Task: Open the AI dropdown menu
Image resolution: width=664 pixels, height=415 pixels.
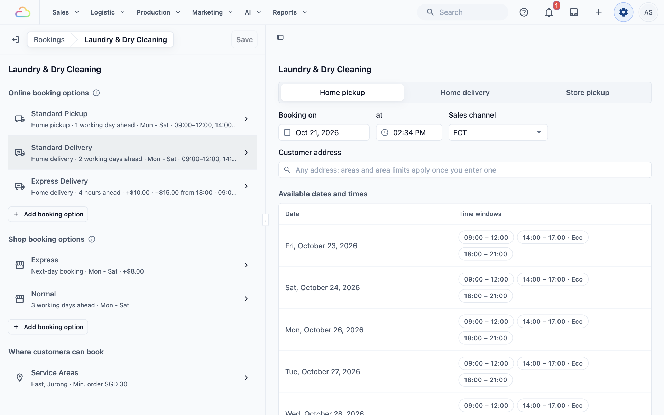Action: [x=253, y=12]
